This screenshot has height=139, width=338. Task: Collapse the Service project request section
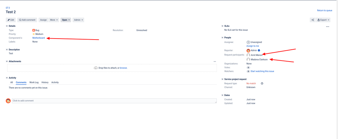223,79
